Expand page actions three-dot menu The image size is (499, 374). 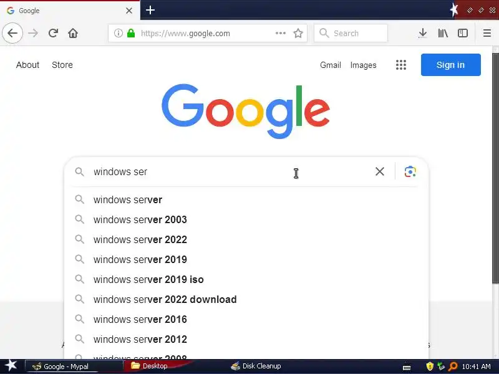[x=280, y=33]
